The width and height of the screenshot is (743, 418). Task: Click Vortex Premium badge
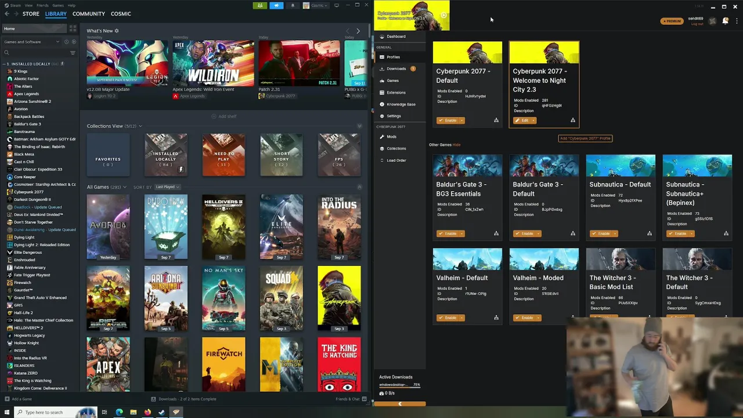coord(672,21)
